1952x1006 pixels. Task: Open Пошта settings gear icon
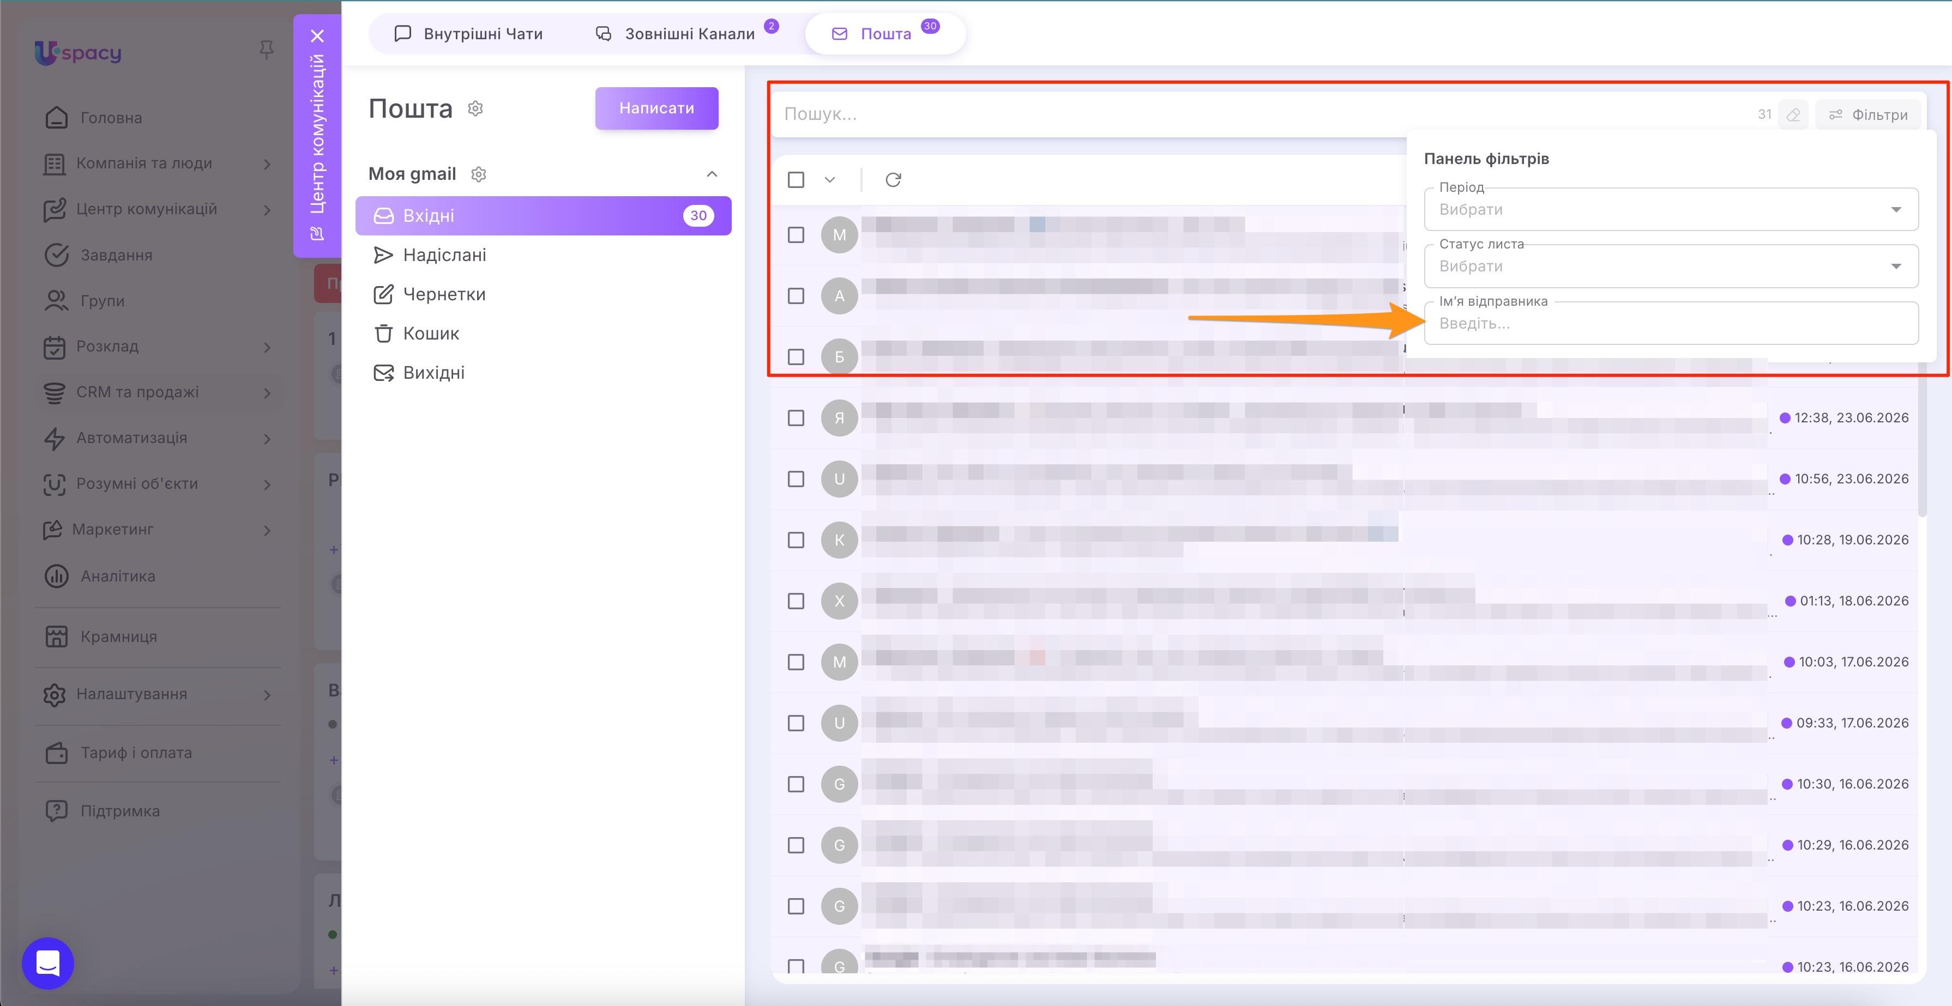tap(475, 108)
